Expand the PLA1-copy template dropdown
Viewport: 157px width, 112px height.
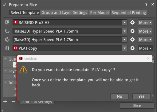tap(125, 48)
